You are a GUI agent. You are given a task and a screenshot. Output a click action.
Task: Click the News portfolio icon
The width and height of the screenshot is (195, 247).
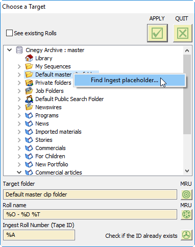coord(29,123)
